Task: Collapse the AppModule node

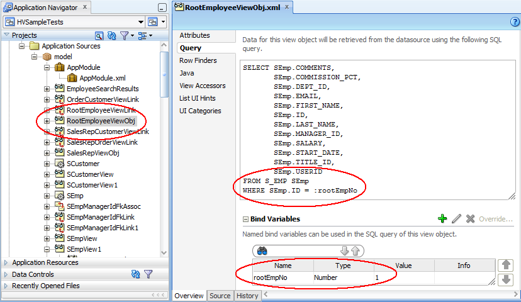Action: tap(47, 67)
